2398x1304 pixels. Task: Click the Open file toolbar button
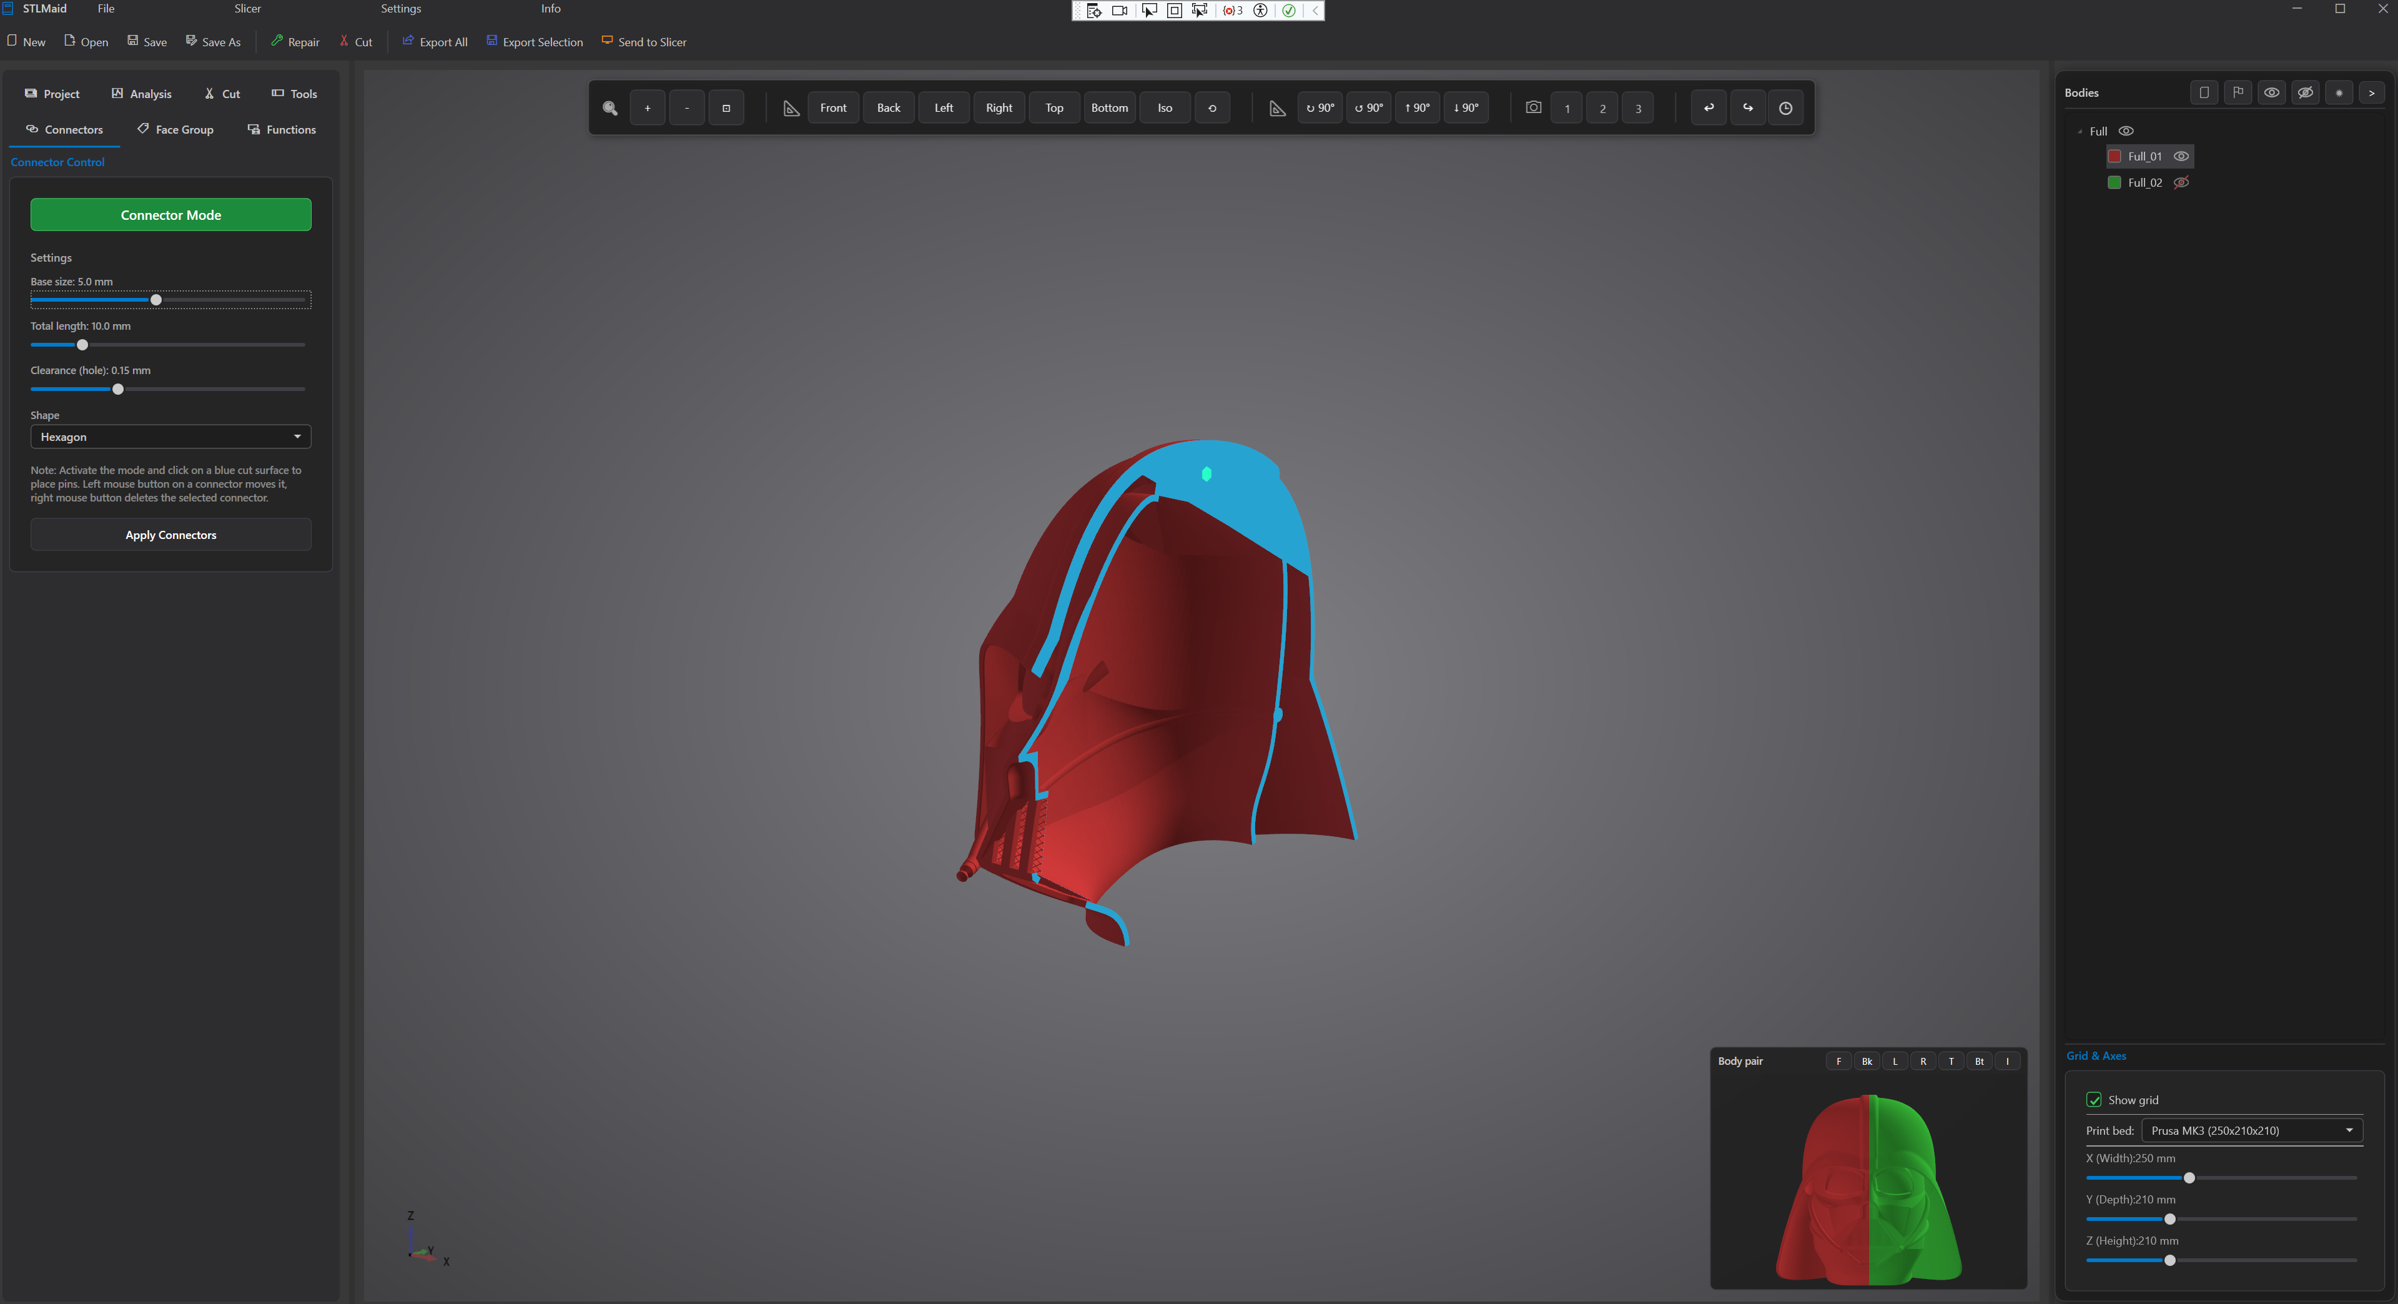(86, 42)
